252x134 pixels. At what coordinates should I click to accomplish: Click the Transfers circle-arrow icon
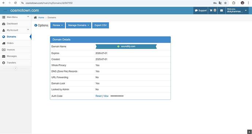pos(4,63)
